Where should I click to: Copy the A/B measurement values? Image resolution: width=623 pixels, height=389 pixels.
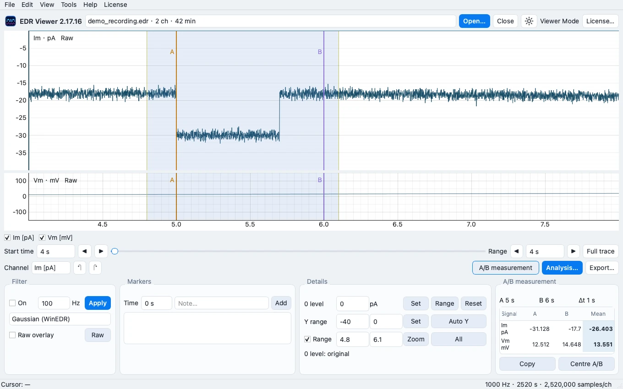coord(527,364)
